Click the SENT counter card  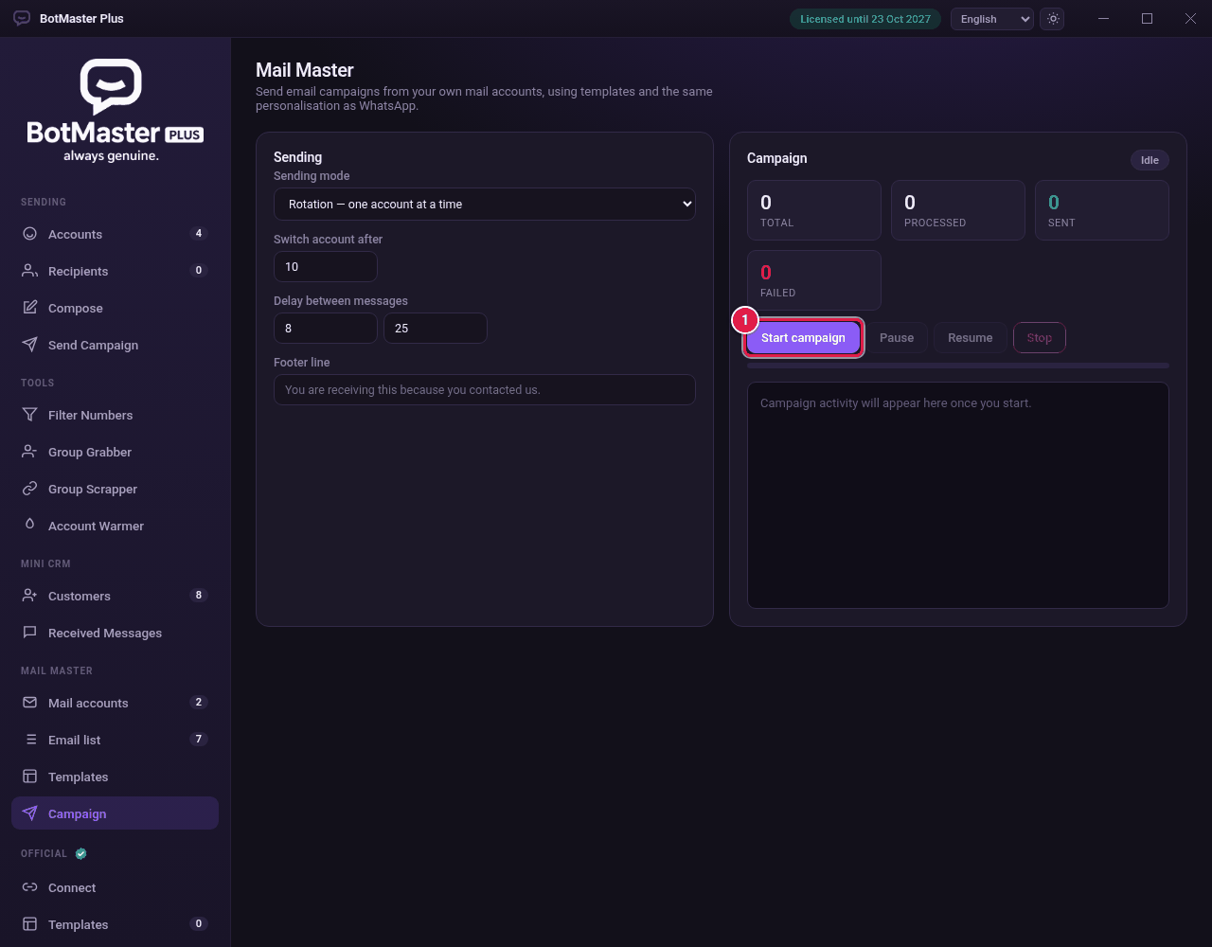1102,210
